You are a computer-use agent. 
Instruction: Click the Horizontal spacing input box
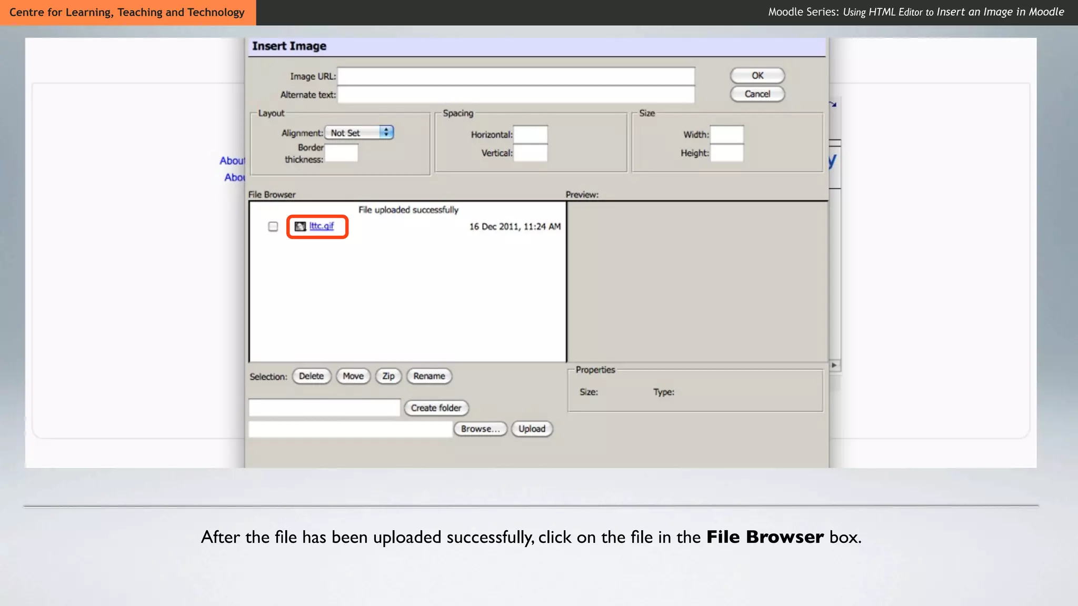tap(530, 135)
